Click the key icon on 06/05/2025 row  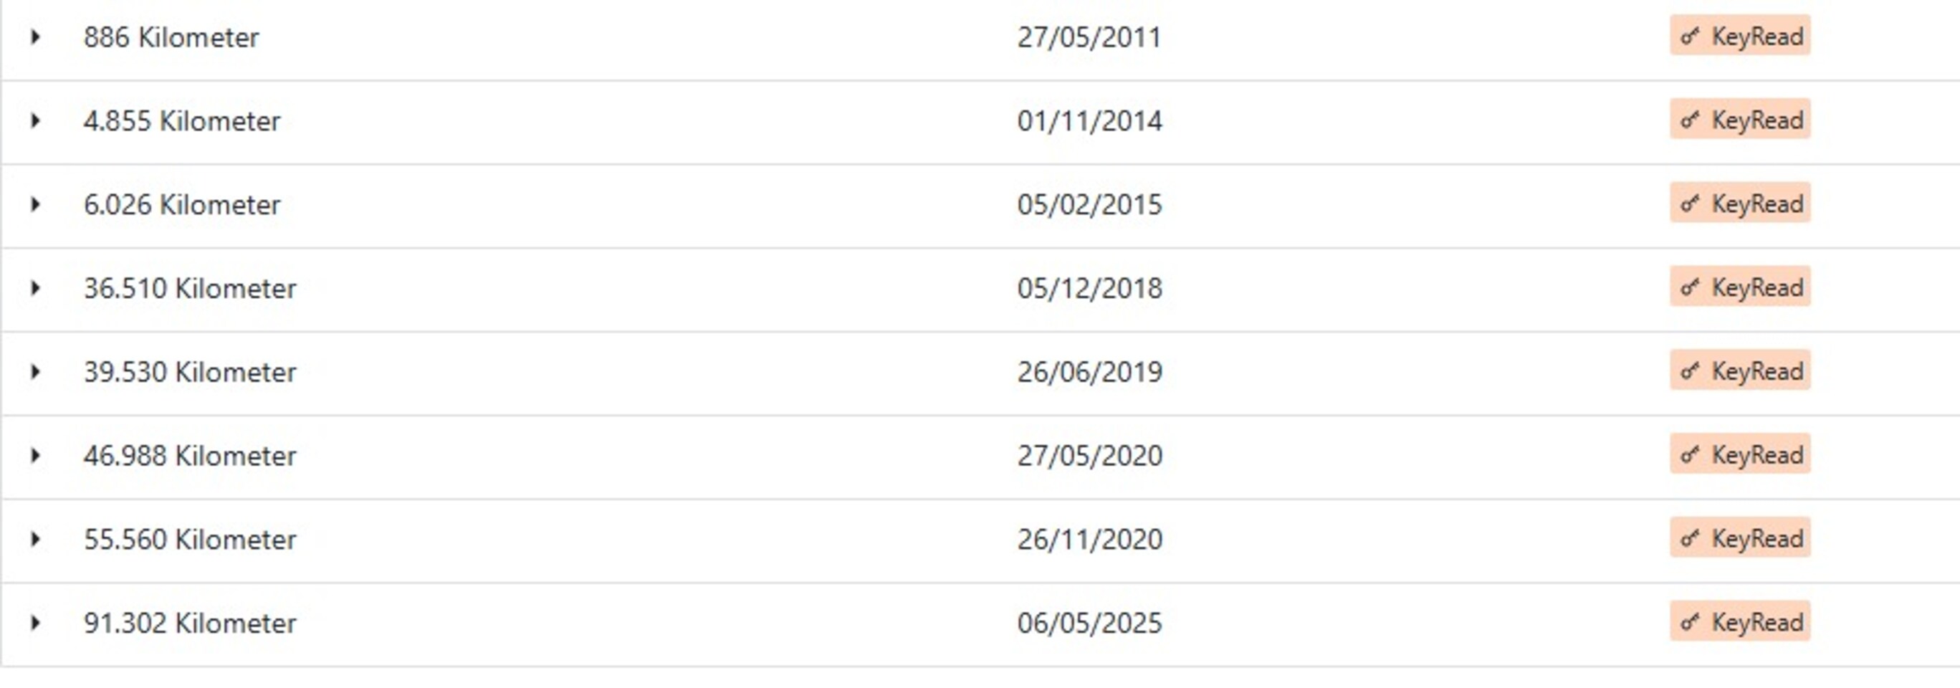(x=1690, y=622)
